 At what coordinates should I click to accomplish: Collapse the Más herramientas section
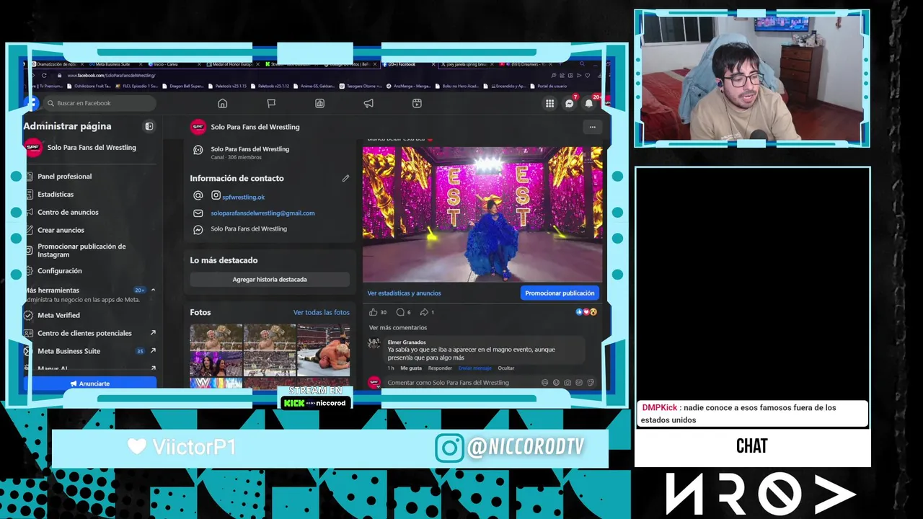coord(153,290)
